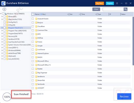The image size is (134, 103).
Task: Select Config.Msi(1) in the tree
Action: [x=13, y=22]
